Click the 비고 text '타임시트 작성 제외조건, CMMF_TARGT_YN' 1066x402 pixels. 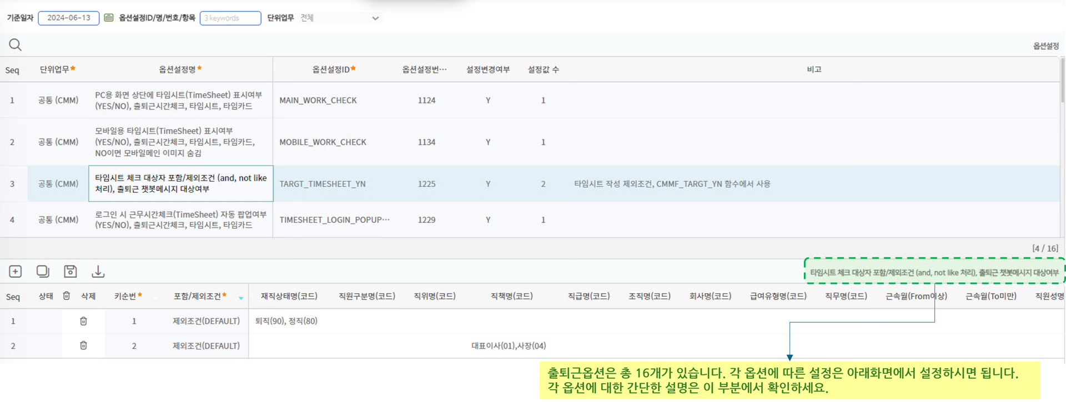point(672,184)
